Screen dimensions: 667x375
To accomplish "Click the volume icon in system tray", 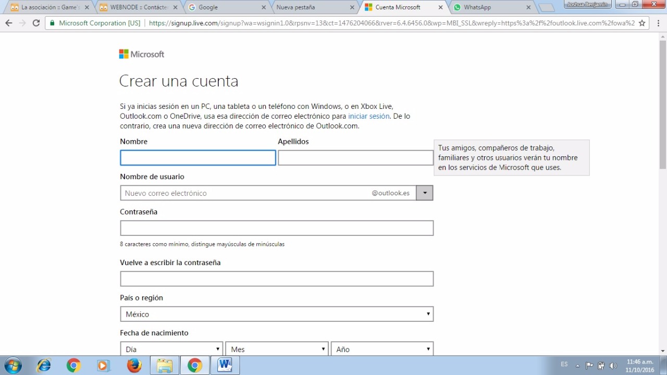I will 613,366.
